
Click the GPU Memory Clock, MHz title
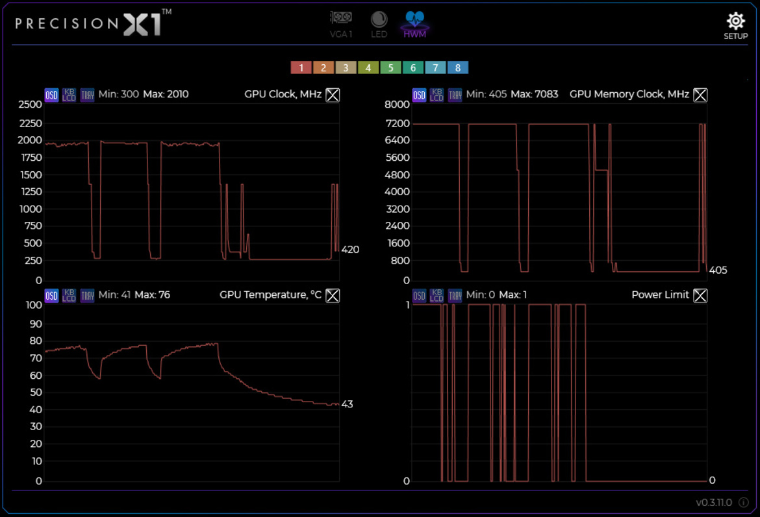[629, 95]
